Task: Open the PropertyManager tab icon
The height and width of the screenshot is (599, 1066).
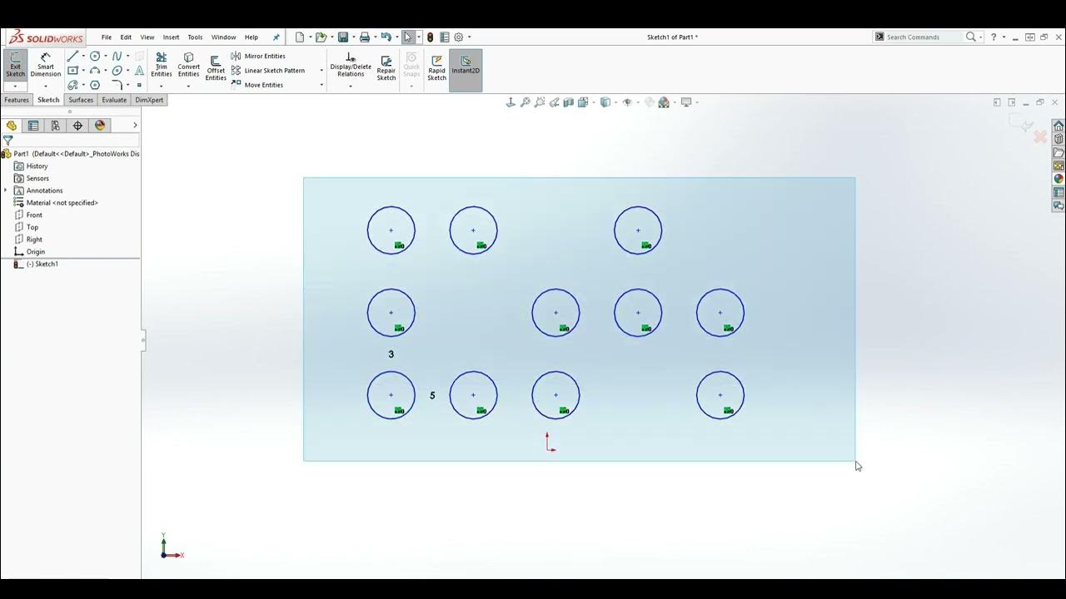Action: [33, 126]
